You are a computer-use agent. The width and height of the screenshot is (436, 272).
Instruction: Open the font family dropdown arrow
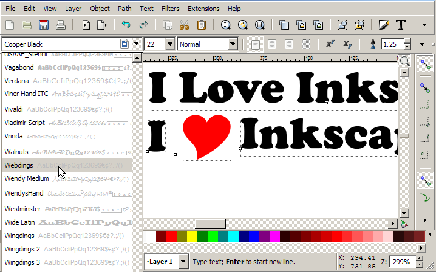pyautogui.click(x=136, y=44)
